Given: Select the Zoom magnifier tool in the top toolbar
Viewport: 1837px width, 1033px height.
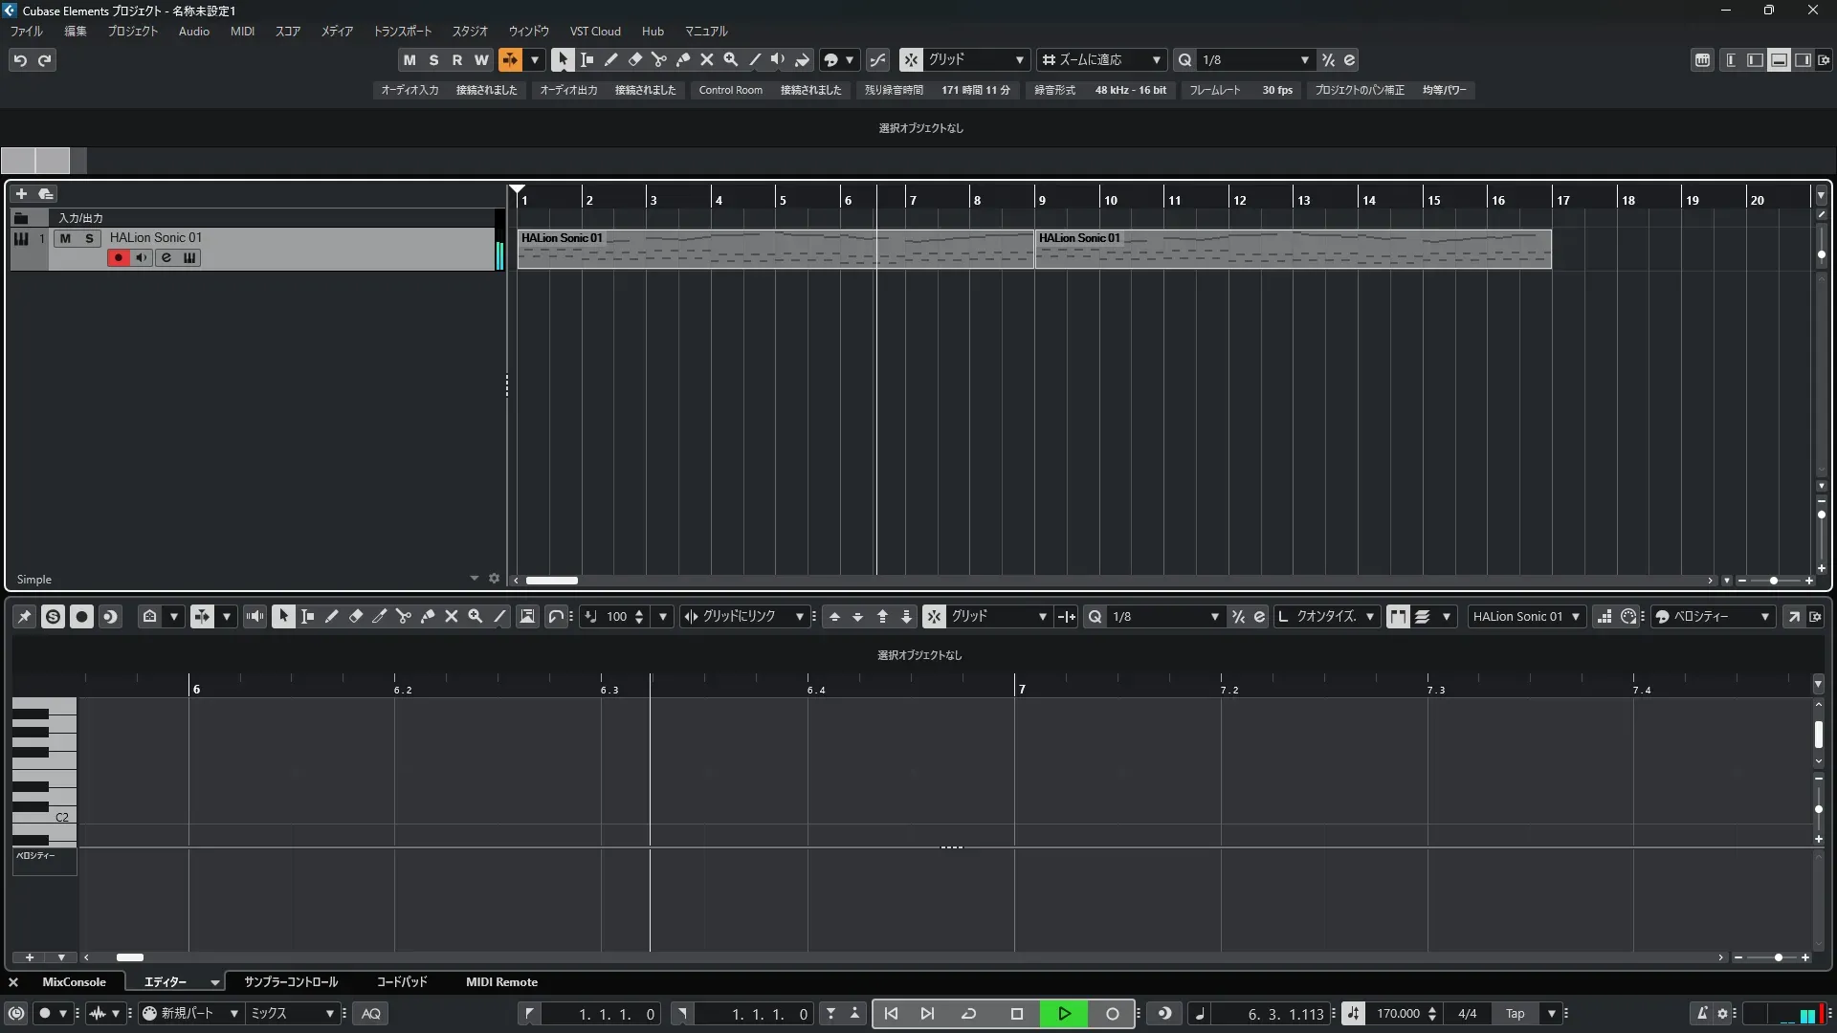Looking at the screenshot, I should (731, 59).
